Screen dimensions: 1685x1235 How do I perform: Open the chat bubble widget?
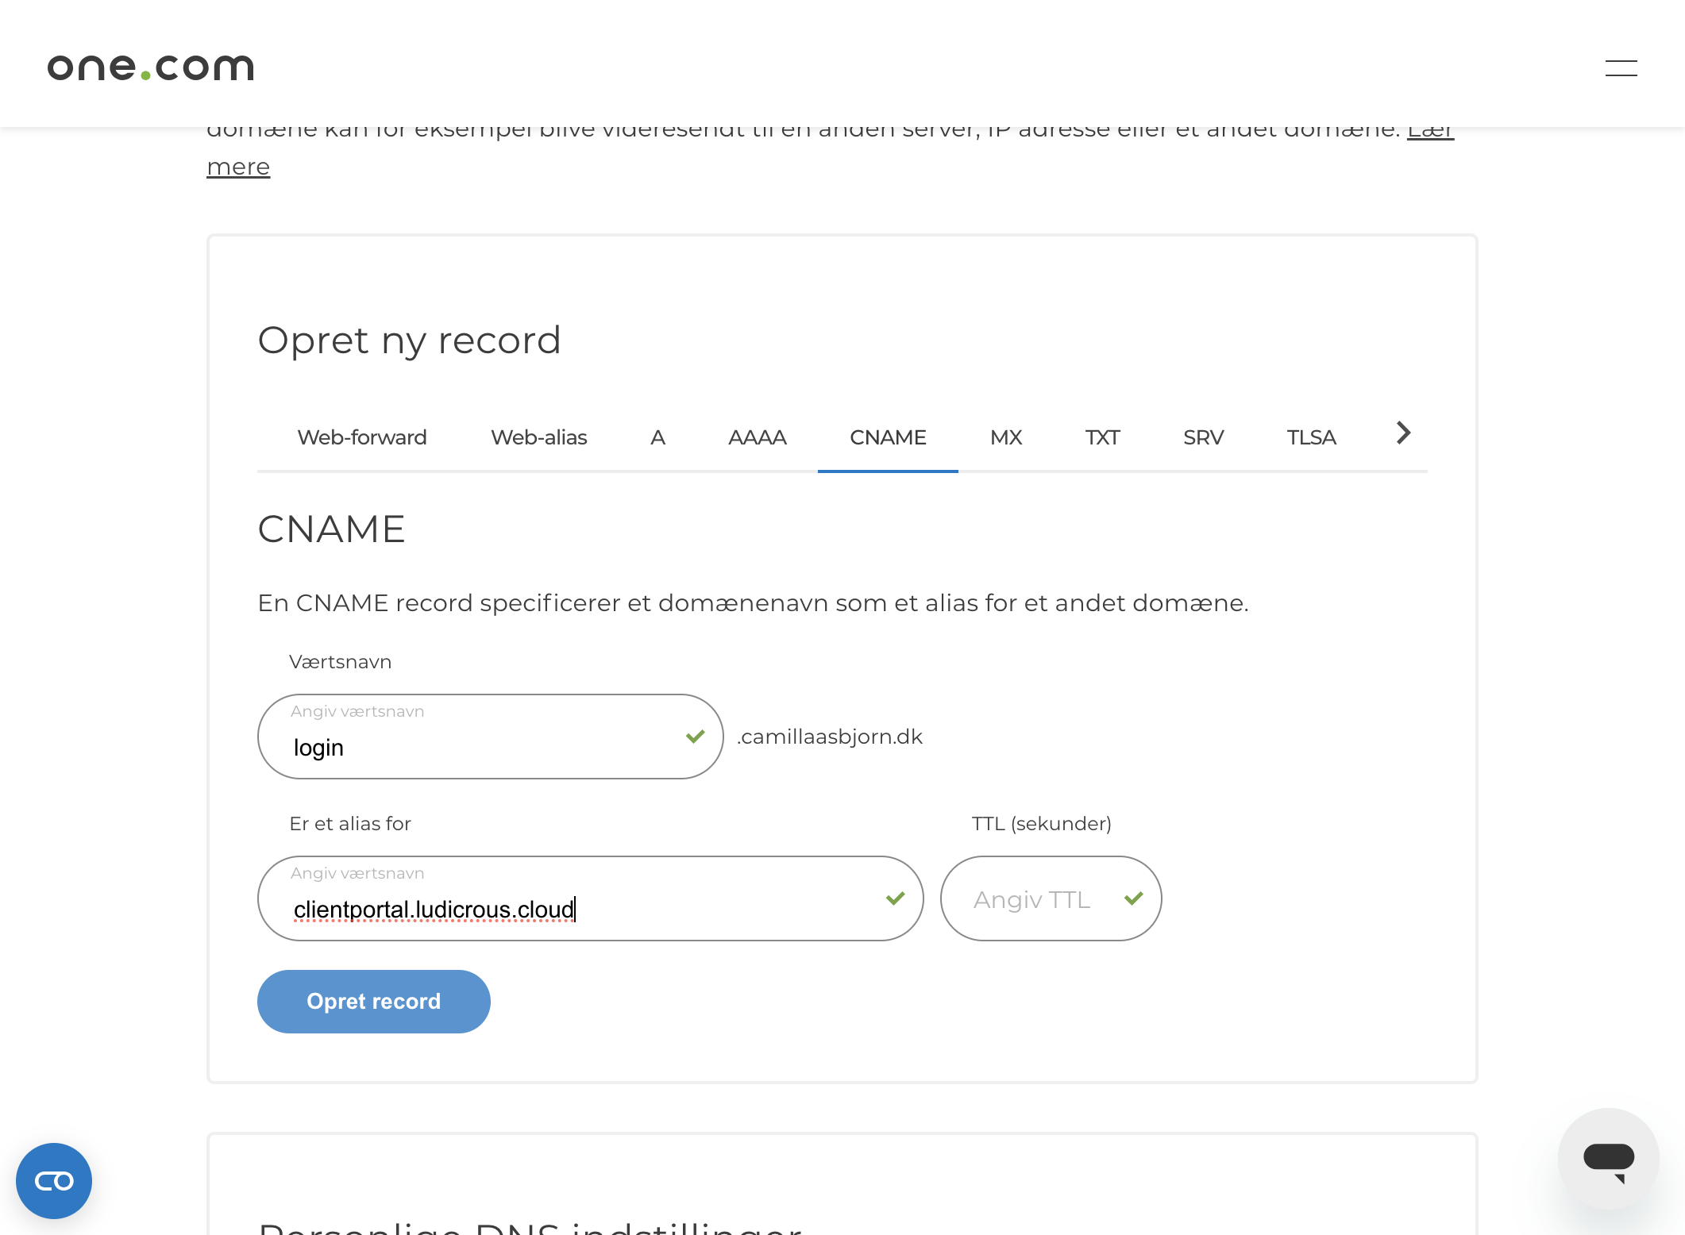click(1608, 1159)
